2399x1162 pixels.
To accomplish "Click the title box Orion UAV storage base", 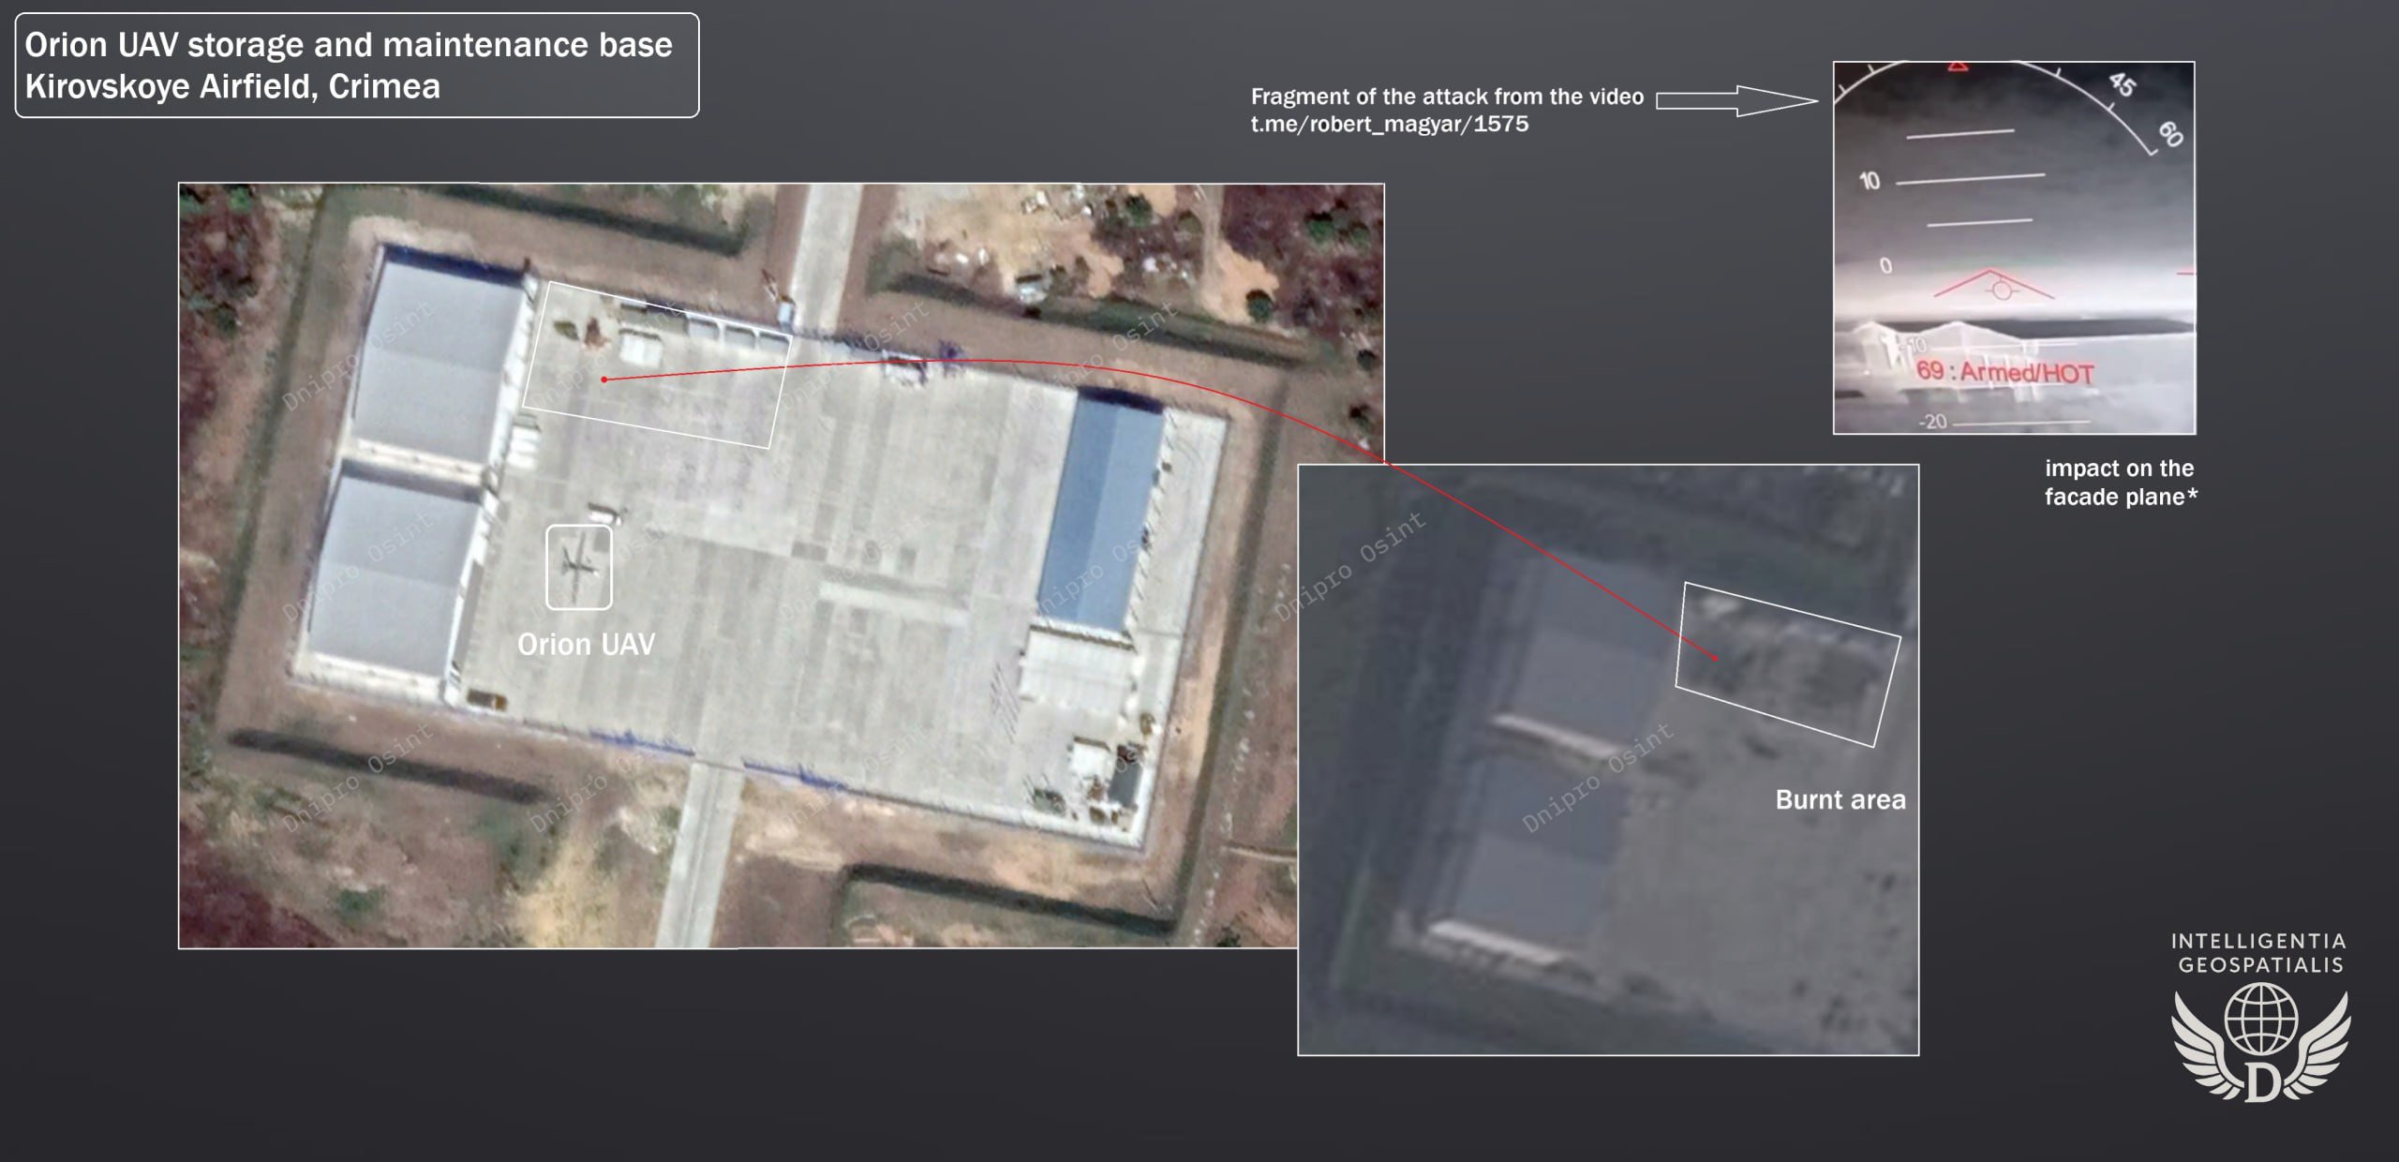I will click(357, 66).
